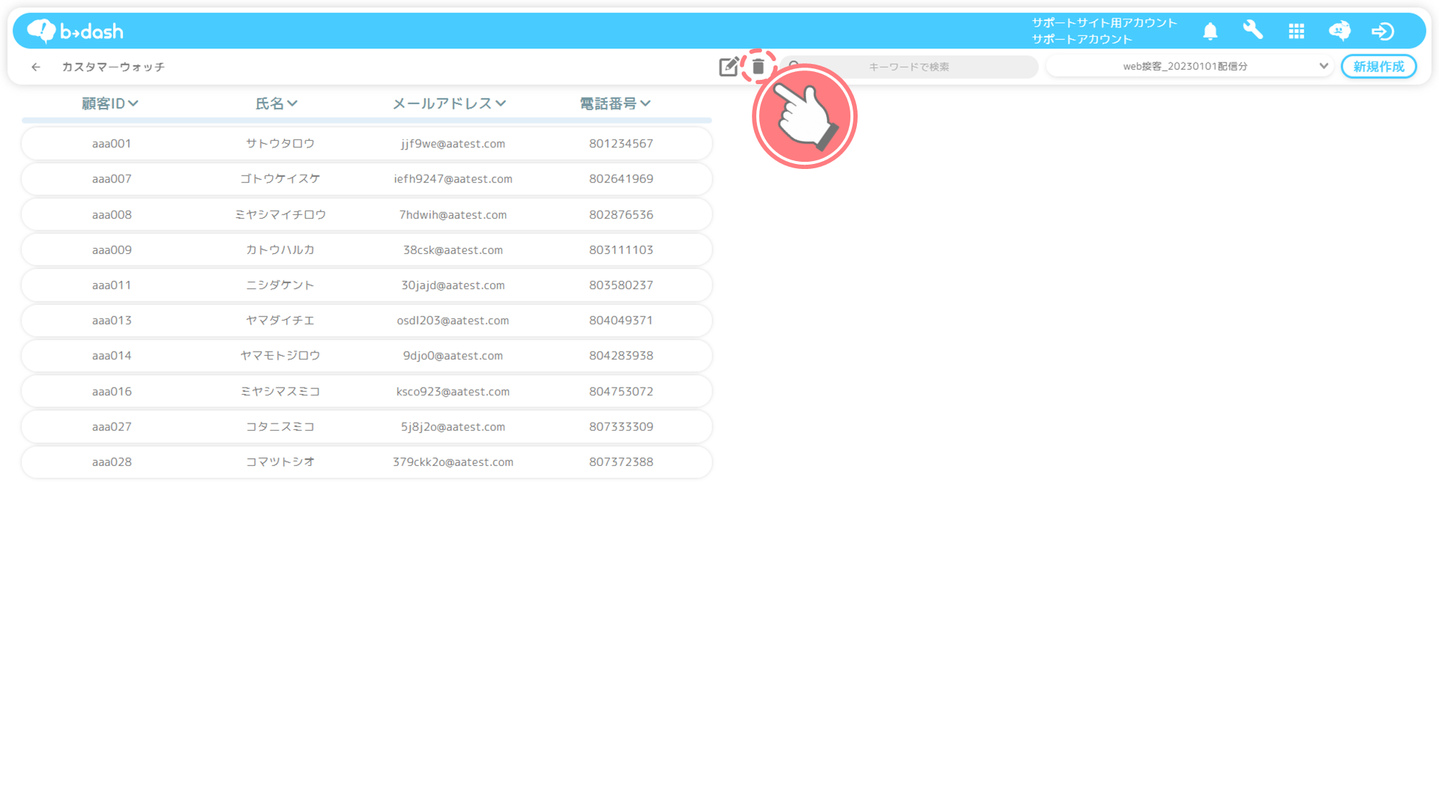Screen dimensions: 1439x809
Task: Click the chat support mascot icon
Action: pos(1339,31)
